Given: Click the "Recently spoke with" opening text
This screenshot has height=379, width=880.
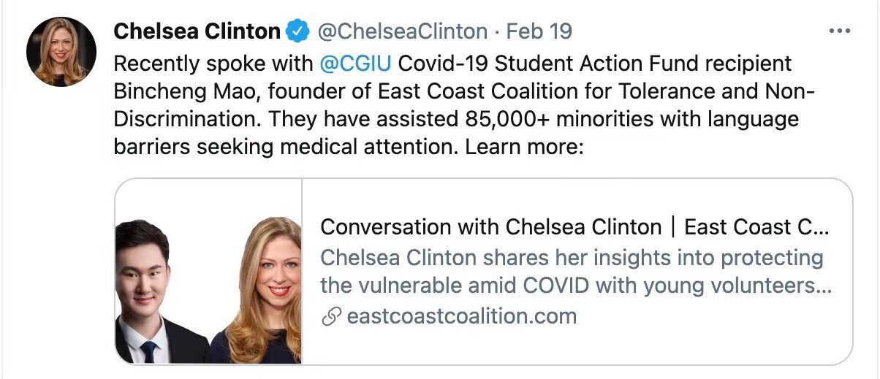Looking at the screenshot, I should 213,64.
